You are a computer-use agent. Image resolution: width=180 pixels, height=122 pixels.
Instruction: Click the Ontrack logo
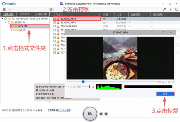(x=9, y=4)
